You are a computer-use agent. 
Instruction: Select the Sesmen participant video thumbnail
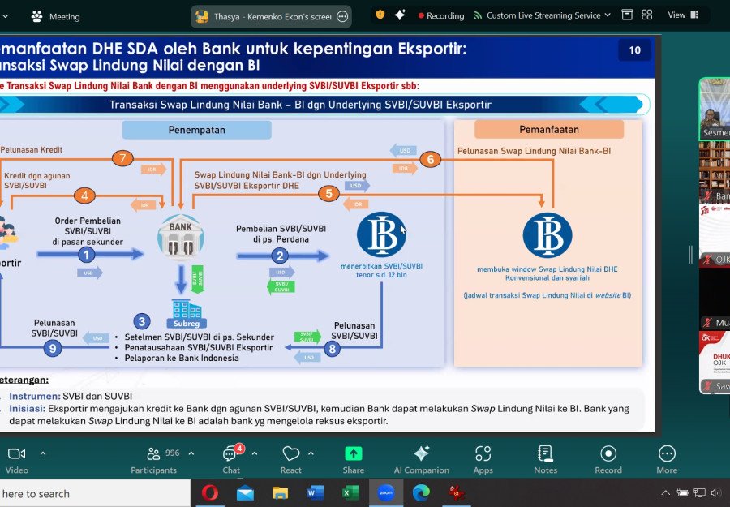(715, 110)
